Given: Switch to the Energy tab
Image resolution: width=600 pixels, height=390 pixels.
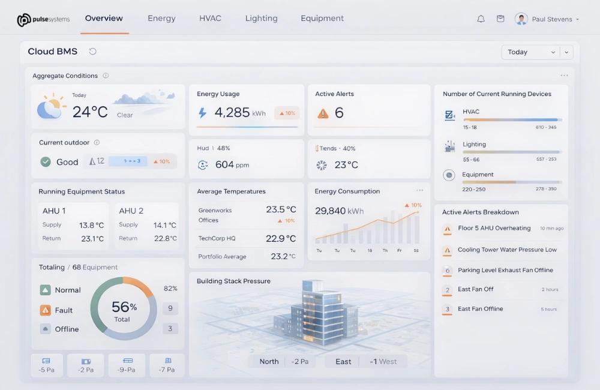Looking at the screenshot, I should (x=161, y=19).
